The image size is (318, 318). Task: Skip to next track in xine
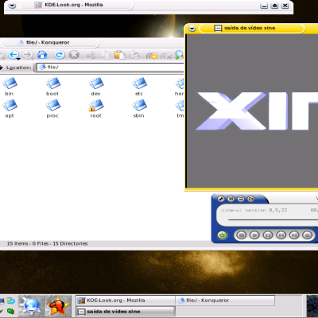click(294, 235)
